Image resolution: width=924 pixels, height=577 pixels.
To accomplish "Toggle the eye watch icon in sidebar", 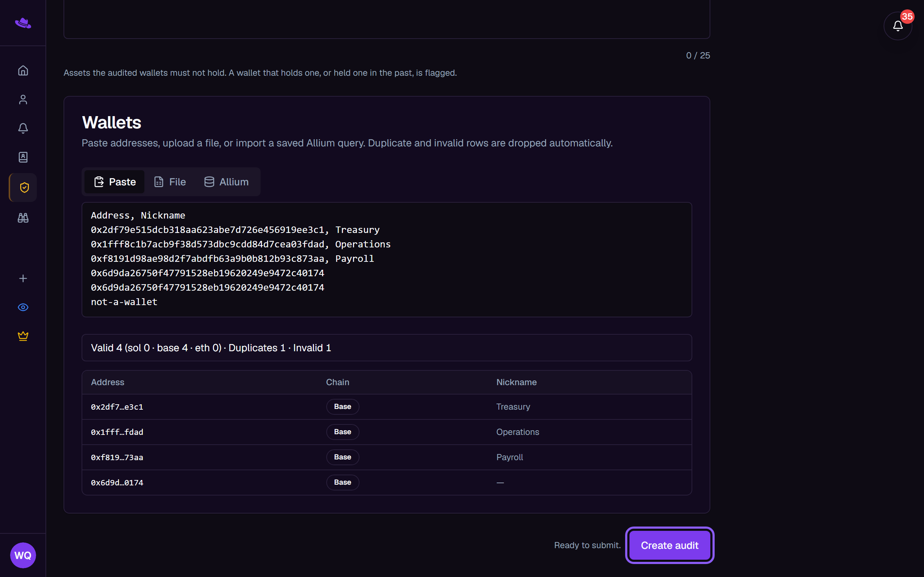I will click(x=23, y=307).
